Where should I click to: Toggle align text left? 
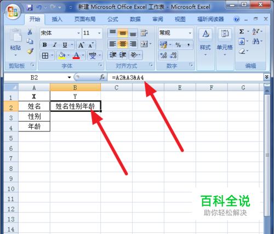tap(113, 44)
